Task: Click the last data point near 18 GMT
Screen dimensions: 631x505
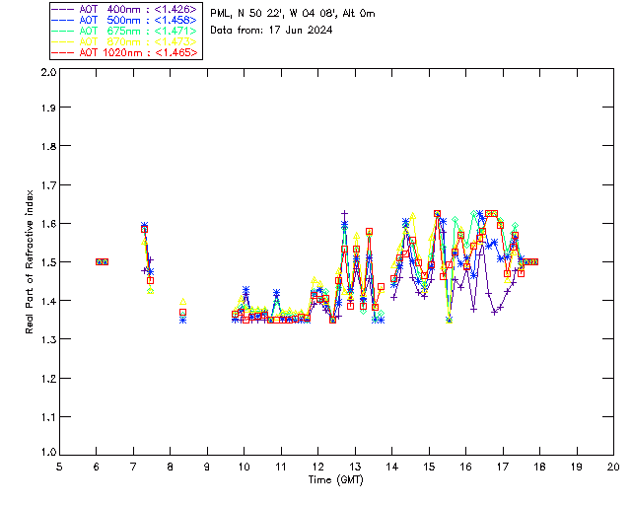Action: click(534, 261)
